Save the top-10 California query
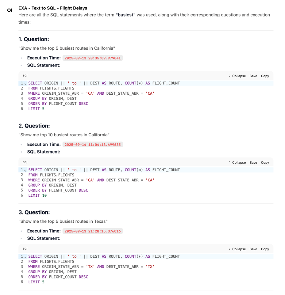This screenshot has height=295, width=285. coord(253,162)
